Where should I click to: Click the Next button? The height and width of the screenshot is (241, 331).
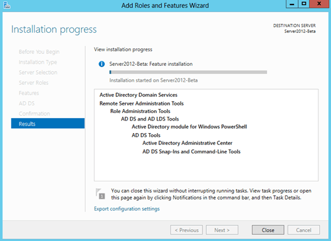pyautogui.click(x=222, y=230)
